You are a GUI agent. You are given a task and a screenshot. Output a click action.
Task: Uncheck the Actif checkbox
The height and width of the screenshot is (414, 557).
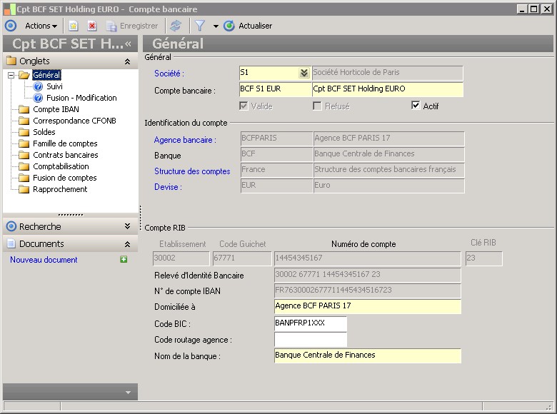click(416, 106)
